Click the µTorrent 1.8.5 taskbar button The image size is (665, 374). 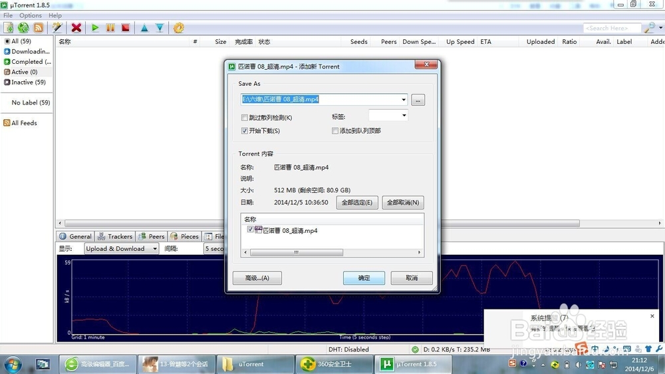click(413, 364)
